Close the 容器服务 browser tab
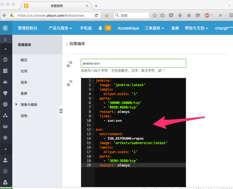Screen dimensions: 233x189 [87, 6]
